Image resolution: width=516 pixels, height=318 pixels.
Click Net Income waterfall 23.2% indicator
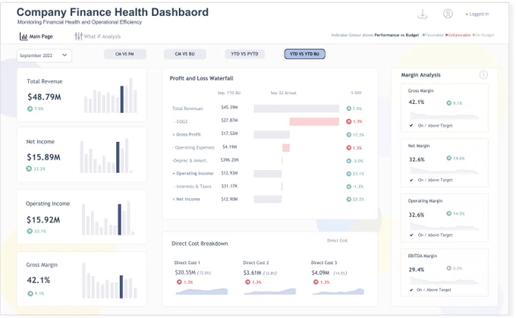[349, 199]
